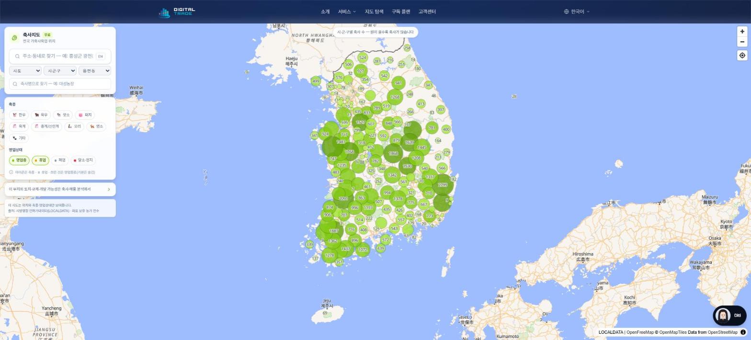Focus the 축사명 farm name search field
Image resolution: width=751 pixels, height=340 pixels.
[60, 84]
